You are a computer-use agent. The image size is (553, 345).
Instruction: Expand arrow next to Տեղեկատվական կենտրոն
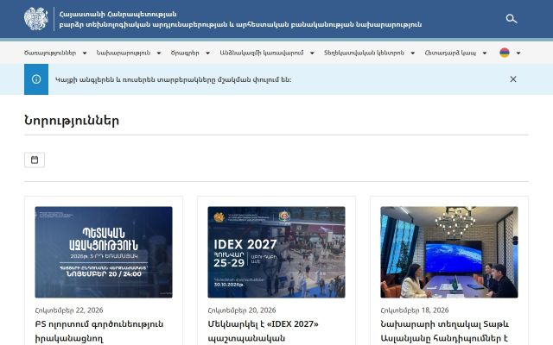click(413, 53)
